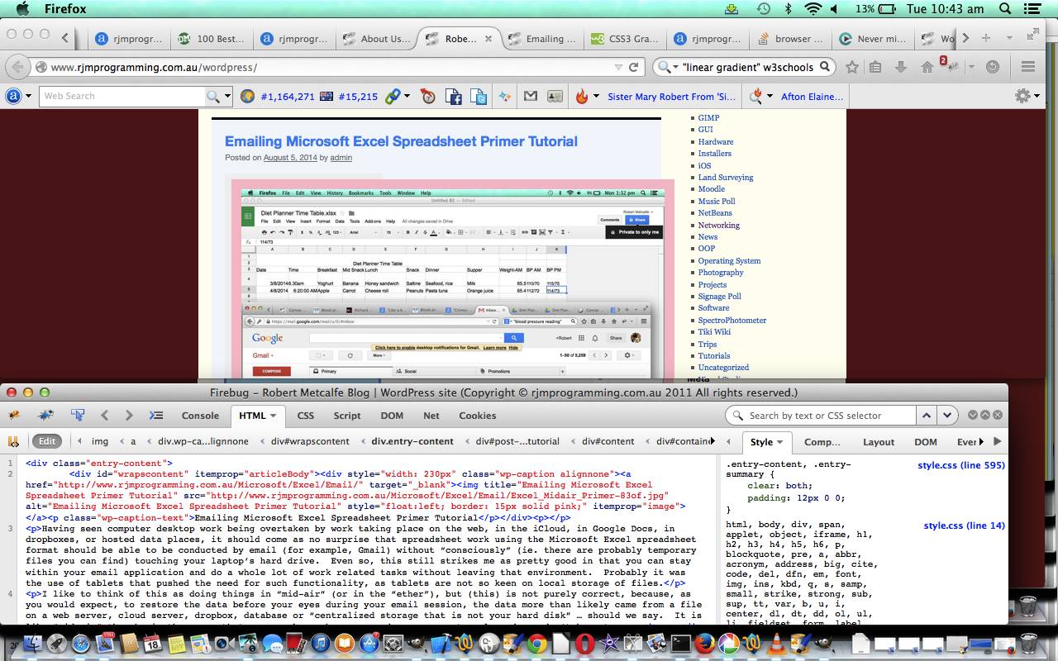Click magnifier in Web Search box
Image resolution: width=1058 pixels, height=661 pixels.
coord(212,97)
